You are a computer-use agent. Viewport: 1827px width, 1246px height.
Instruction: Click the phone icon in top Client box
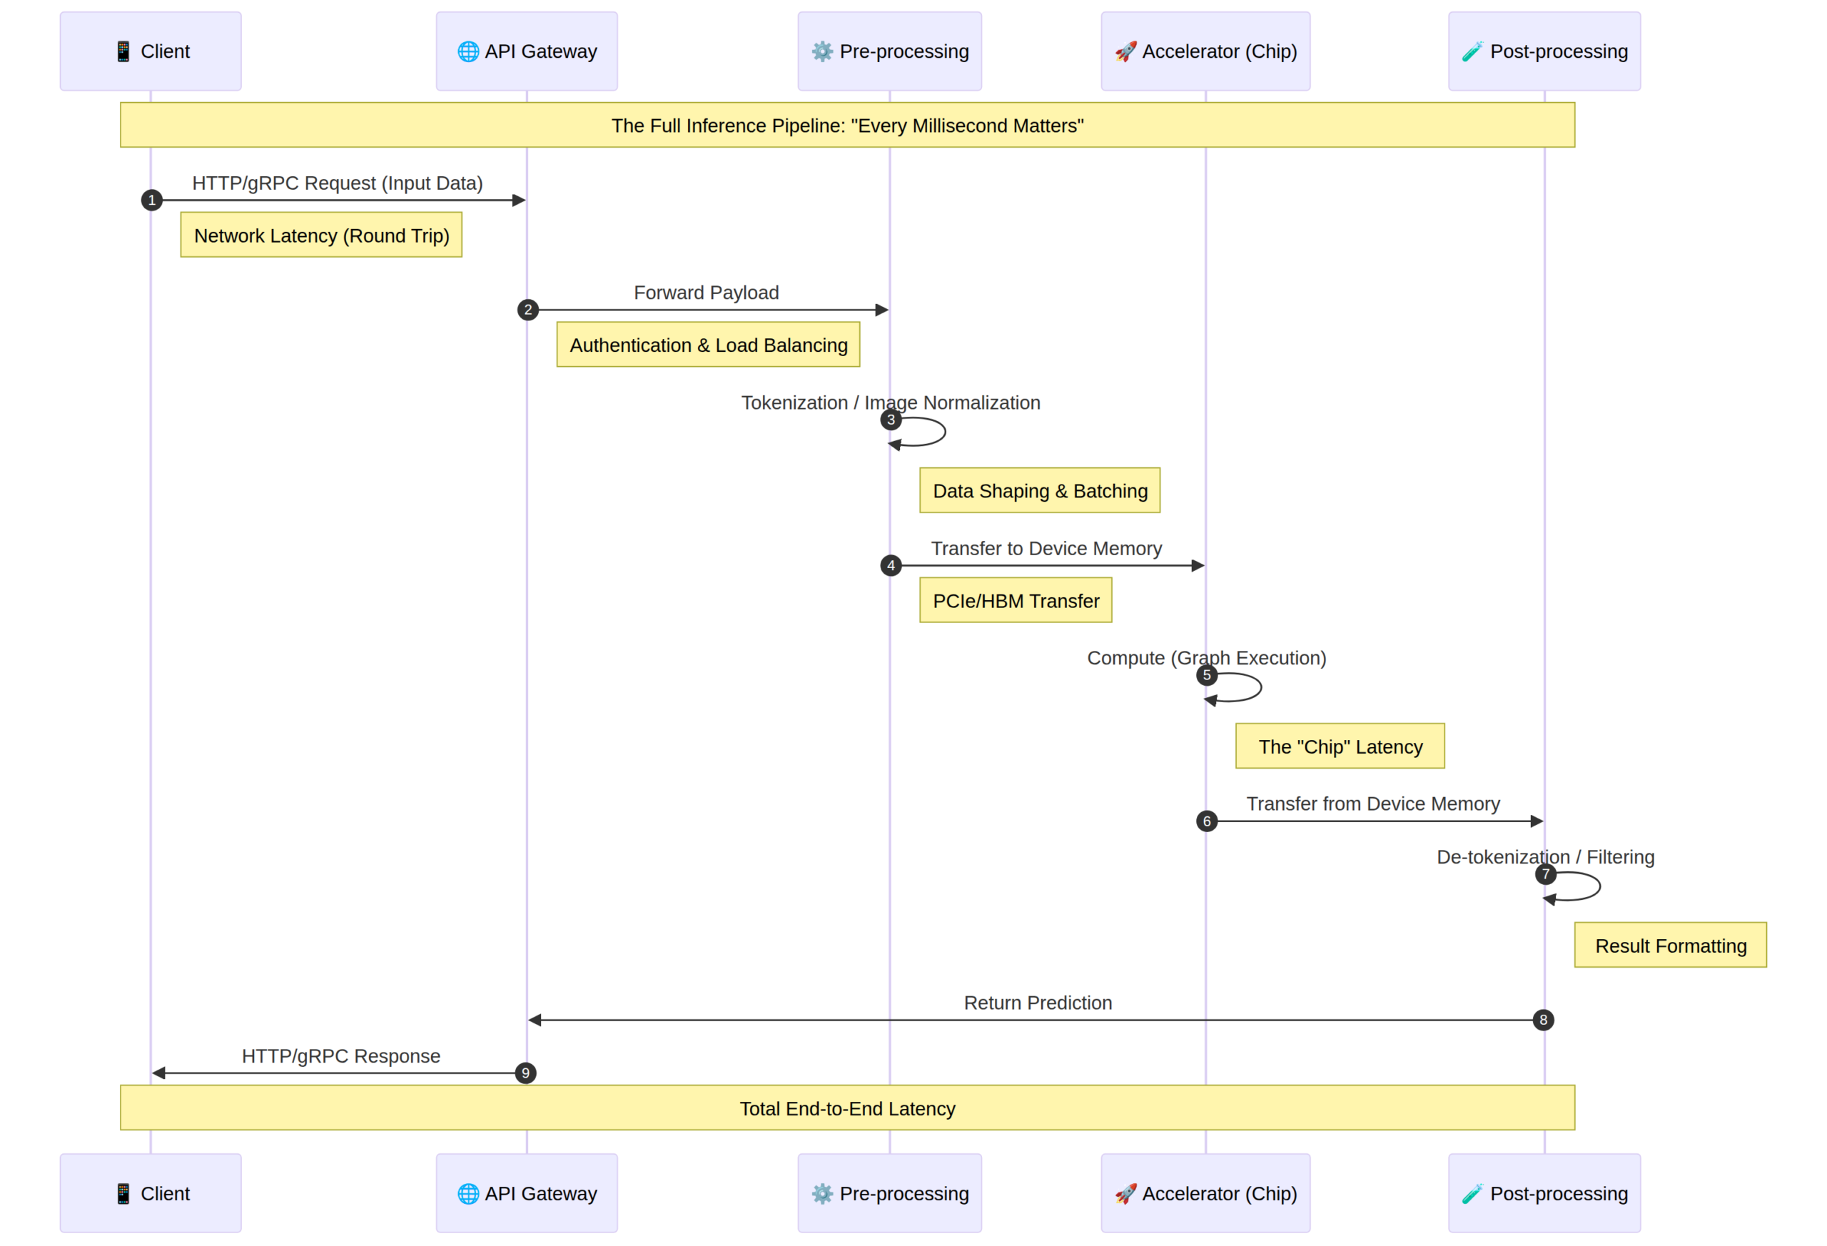[123, 52]
